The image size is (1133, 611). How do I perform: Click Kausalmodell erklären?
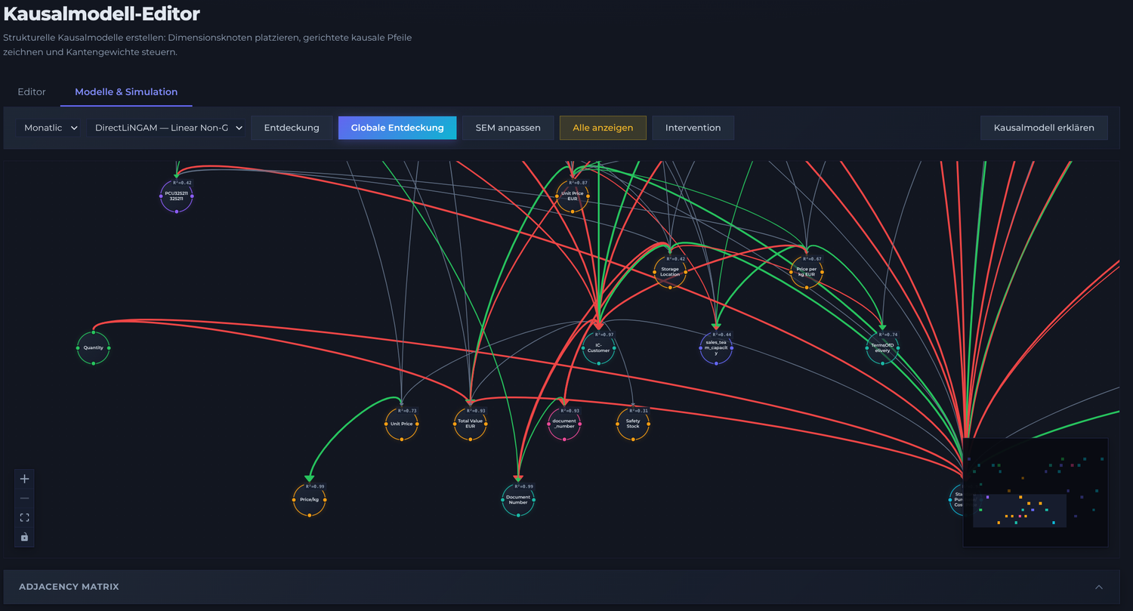pos(1044,128)
